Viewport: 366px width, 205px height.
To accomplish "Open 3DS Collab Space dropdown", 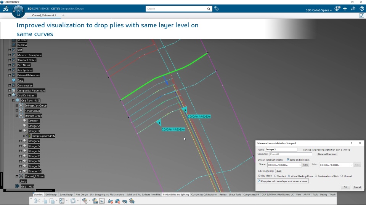I will click(319, 10).
